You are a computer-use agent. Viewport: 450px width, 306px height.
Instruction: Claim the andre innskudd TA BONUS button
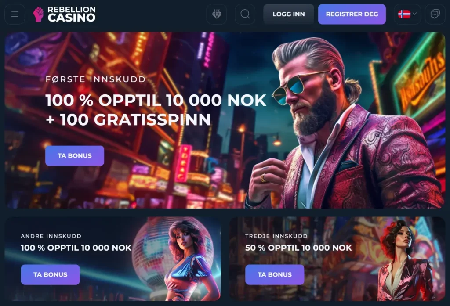pos(50,275)
